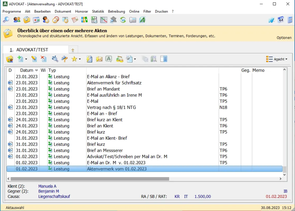This screenshot has height=211, width=295.
Task: Click the delete entry icon with red X
Action: [x=43, y=59]
